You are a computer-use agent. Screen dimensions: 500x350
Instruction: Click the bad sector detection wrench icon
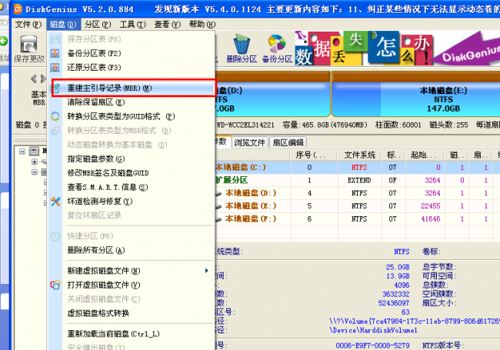pyautogui.click(x=55, y=201)
